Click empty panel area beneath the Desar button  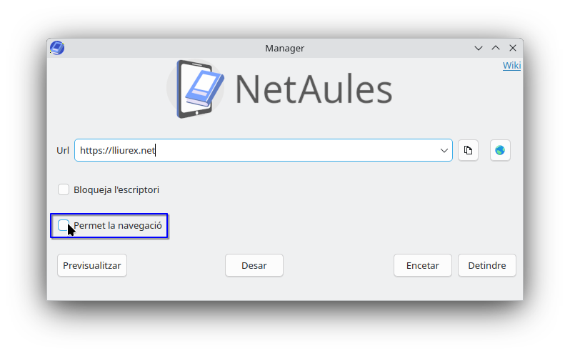click(x=254, y=289)
